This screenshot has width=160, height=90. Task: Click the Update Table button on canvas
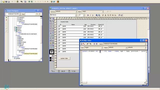pyautogui.click(x=64, y=58)
